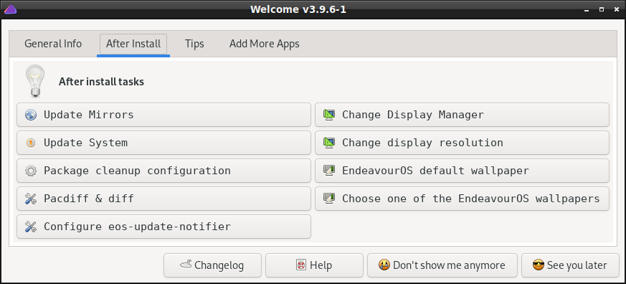
Task: Click the Help button
Action: pos(314,265)
